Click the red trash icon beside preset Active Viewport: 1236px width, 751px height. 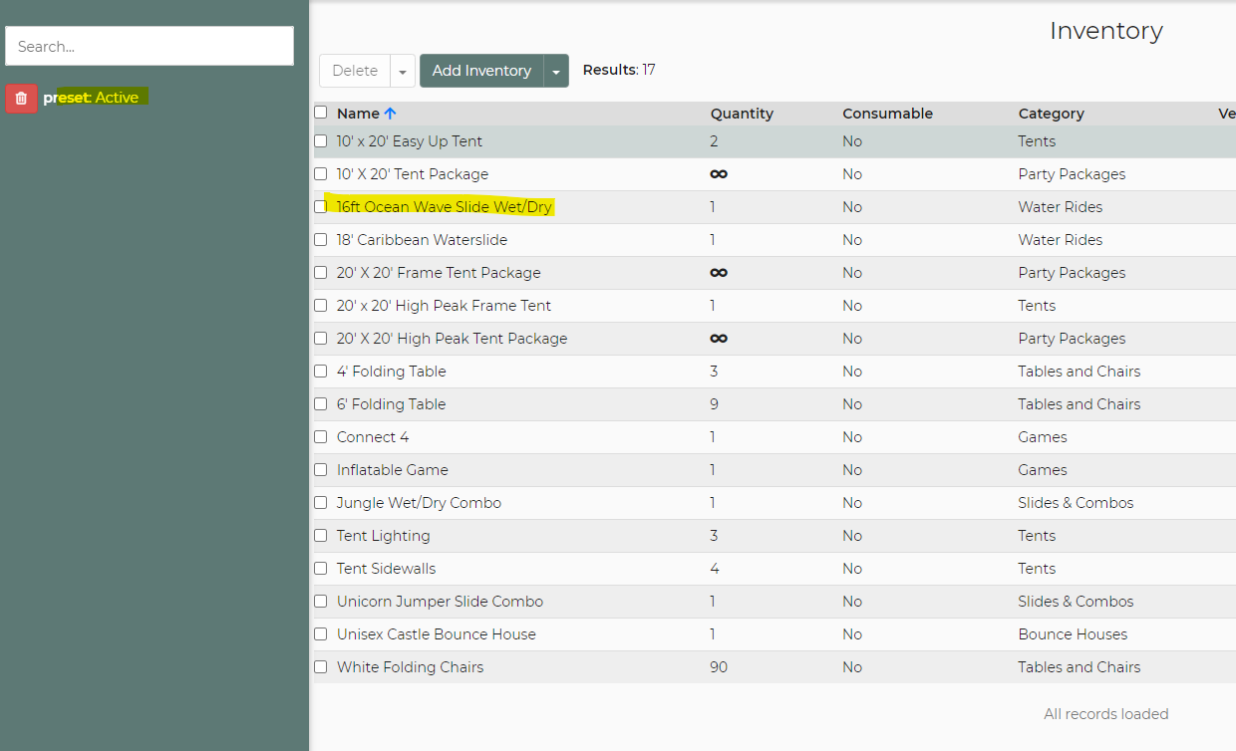tap(21, 98)
